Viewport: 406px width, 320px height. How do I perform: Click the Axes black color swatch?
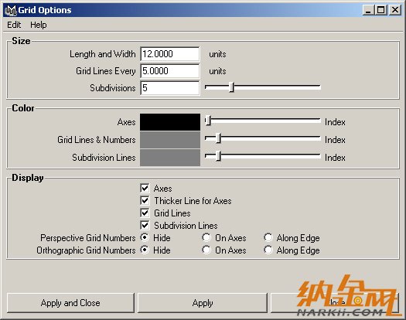(x=170, y=122)
